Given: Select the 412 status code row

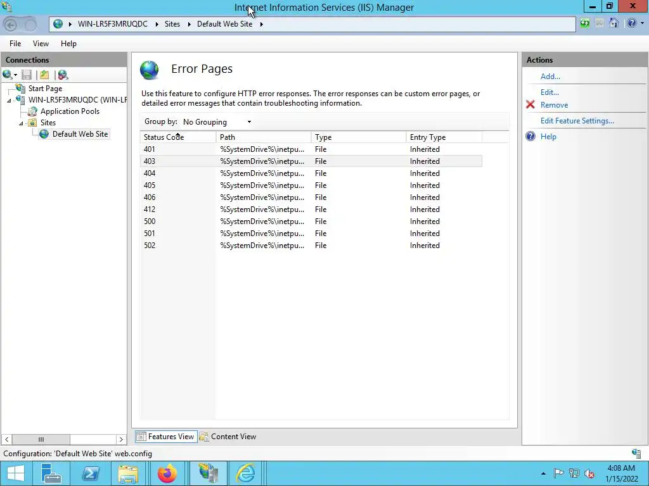Looking at the screenshot, I should click(x=311, y=209).
